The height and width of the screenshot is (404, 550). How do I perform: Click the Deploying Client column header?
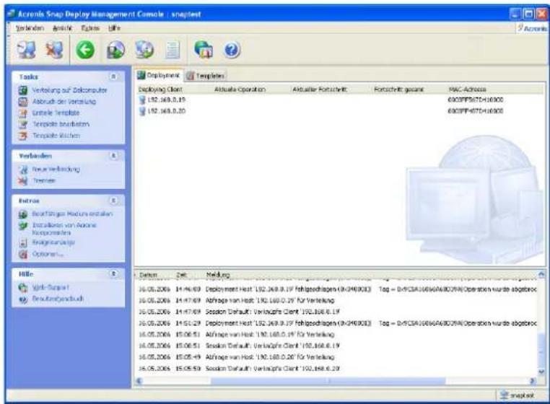point(160,89)
